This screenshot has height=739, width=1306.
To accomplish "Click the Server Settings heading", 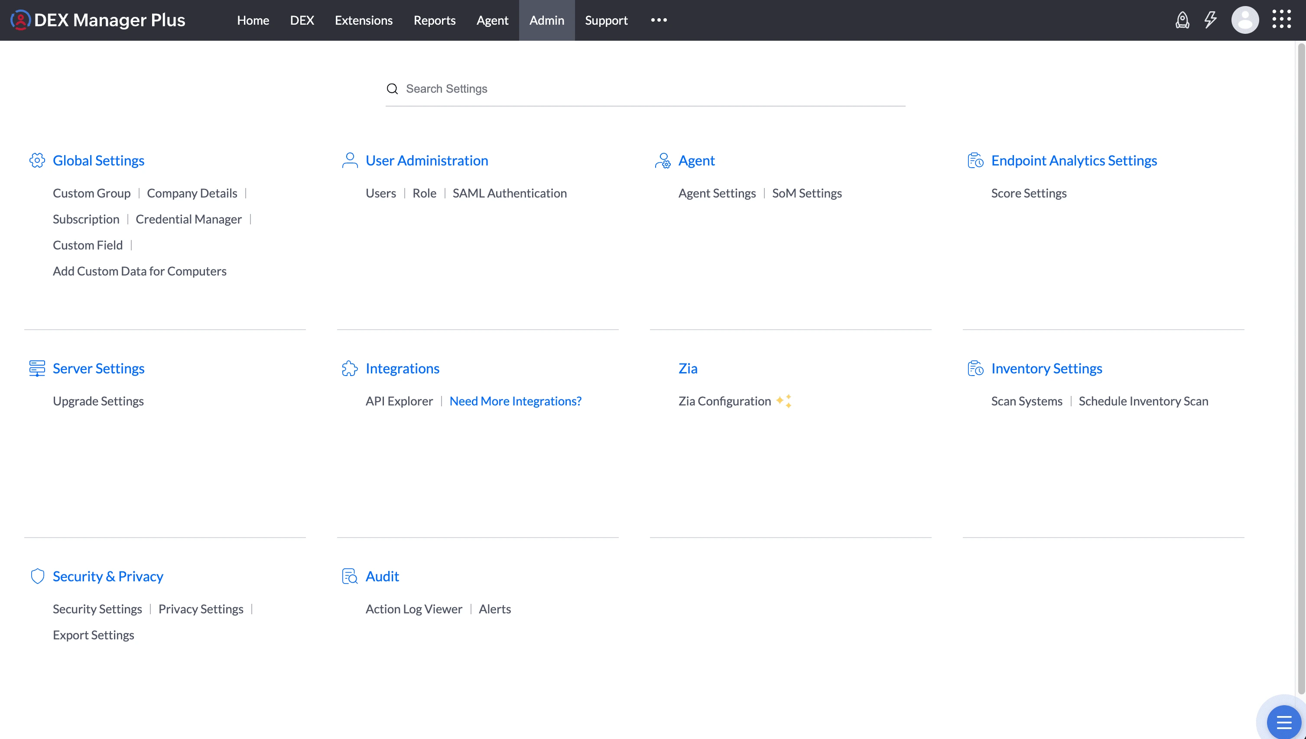I will 98,369.
